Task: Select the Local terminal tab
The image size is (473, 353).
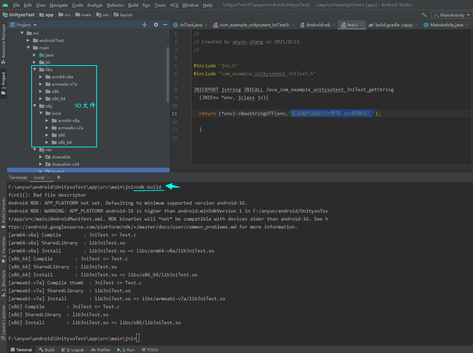Action: click(x=39, y=178)
